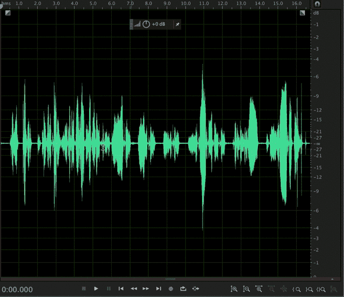This screenshot has width=344, height=297.
Task: Zoom in at out point
Action: (309, 289)
